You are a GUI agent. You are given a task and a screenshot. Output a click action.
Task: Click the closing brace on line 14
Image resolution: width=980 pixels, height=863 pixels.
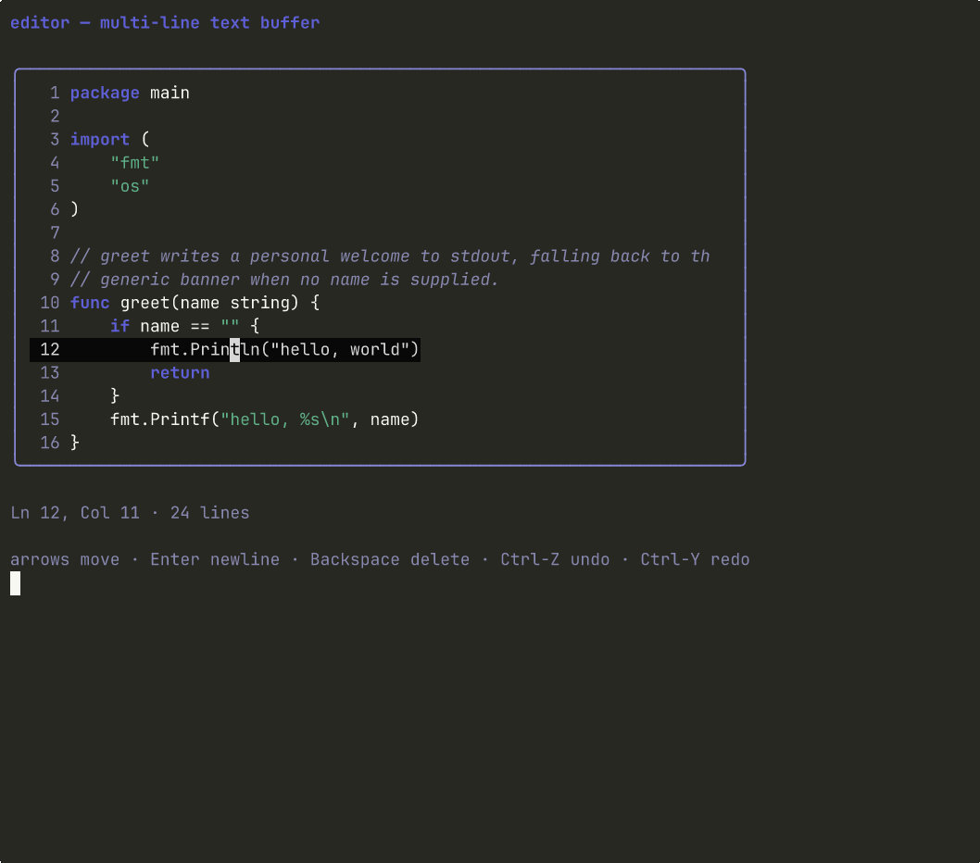pos(115,396)
